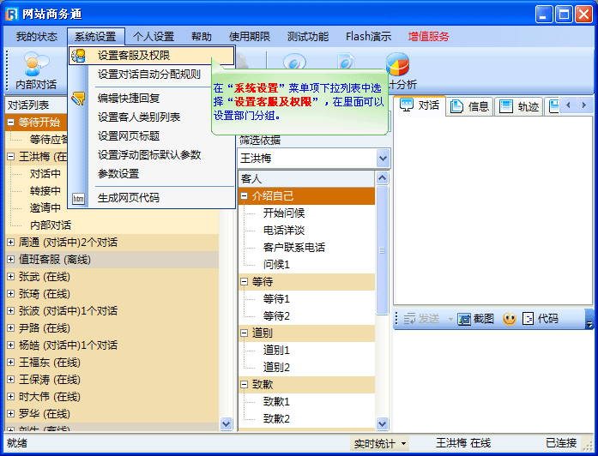Switch to the 信息 tab
This screenshot has width=598, height=456.
click(x=470, y=106)
